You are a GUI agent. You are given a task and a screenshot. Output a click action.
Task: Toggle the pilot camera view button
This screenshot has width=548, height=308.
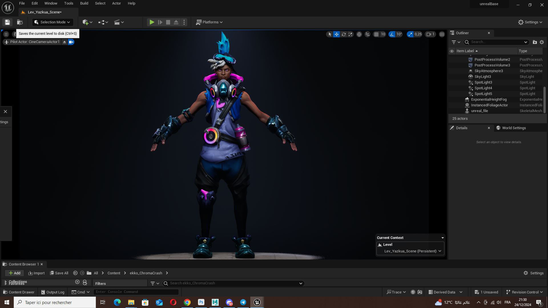[x=71, y=42]
